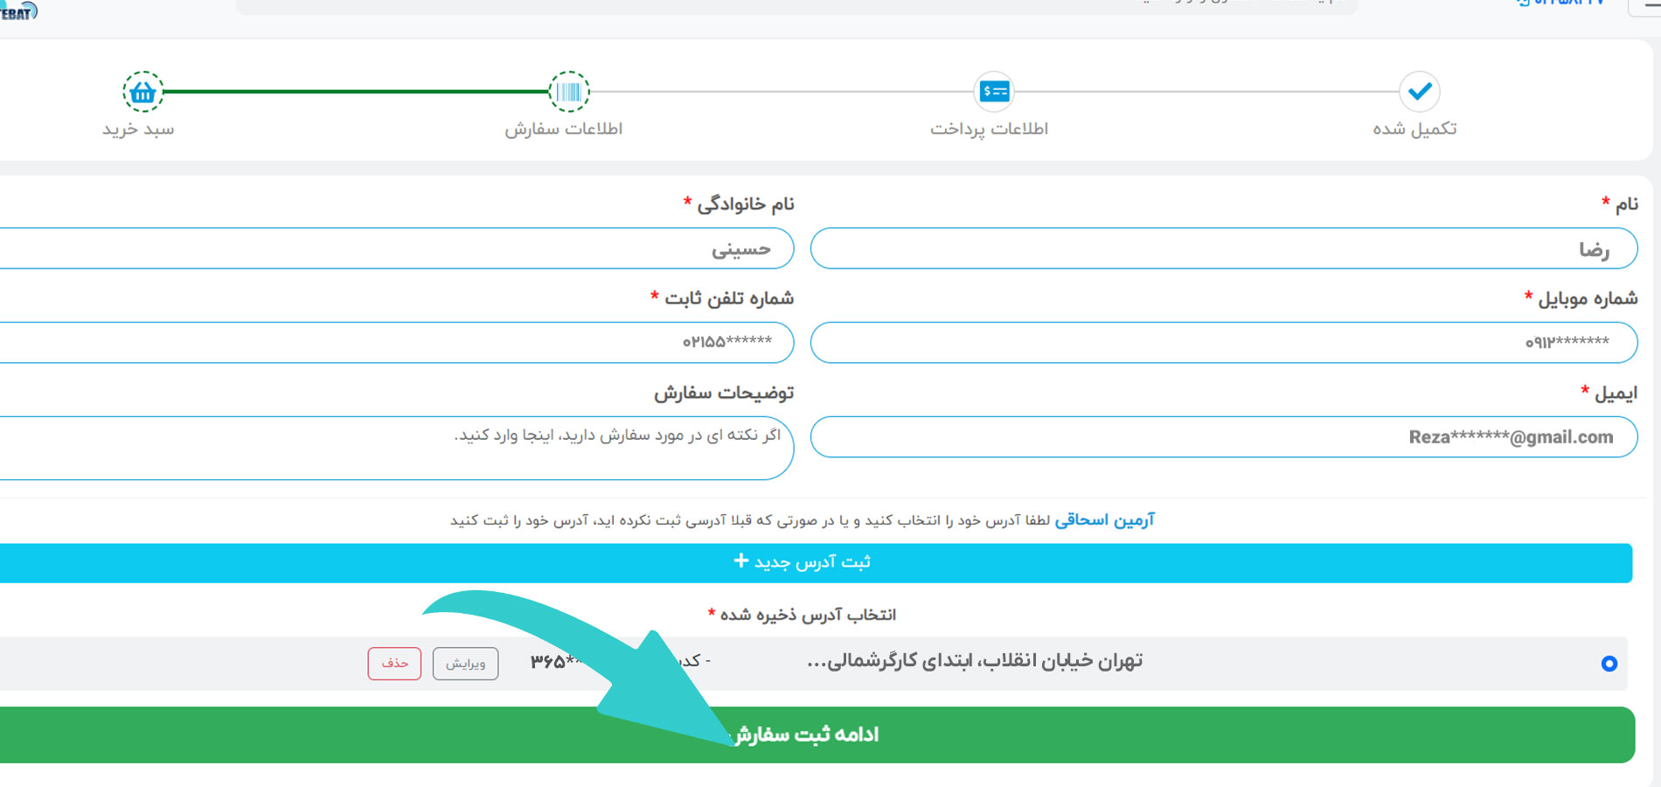Click the آرمین اسحاقی user name link
Viewport: 1661px width, 787px height.
click(1104, 520)
